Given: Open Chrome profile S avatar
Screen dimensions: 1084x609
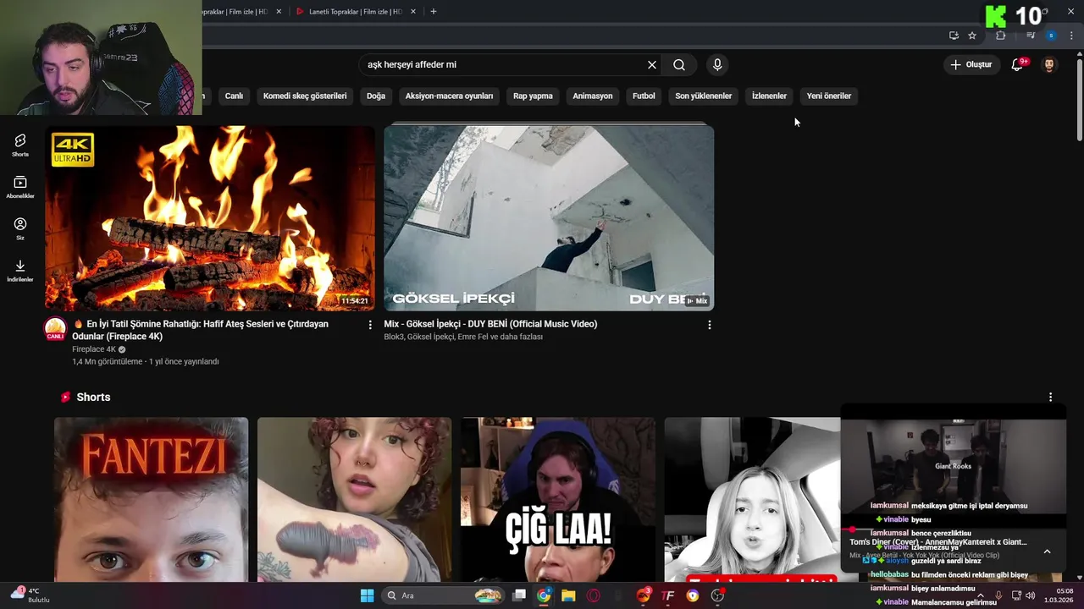Looking at the screenshot, I should point(1051,36).
